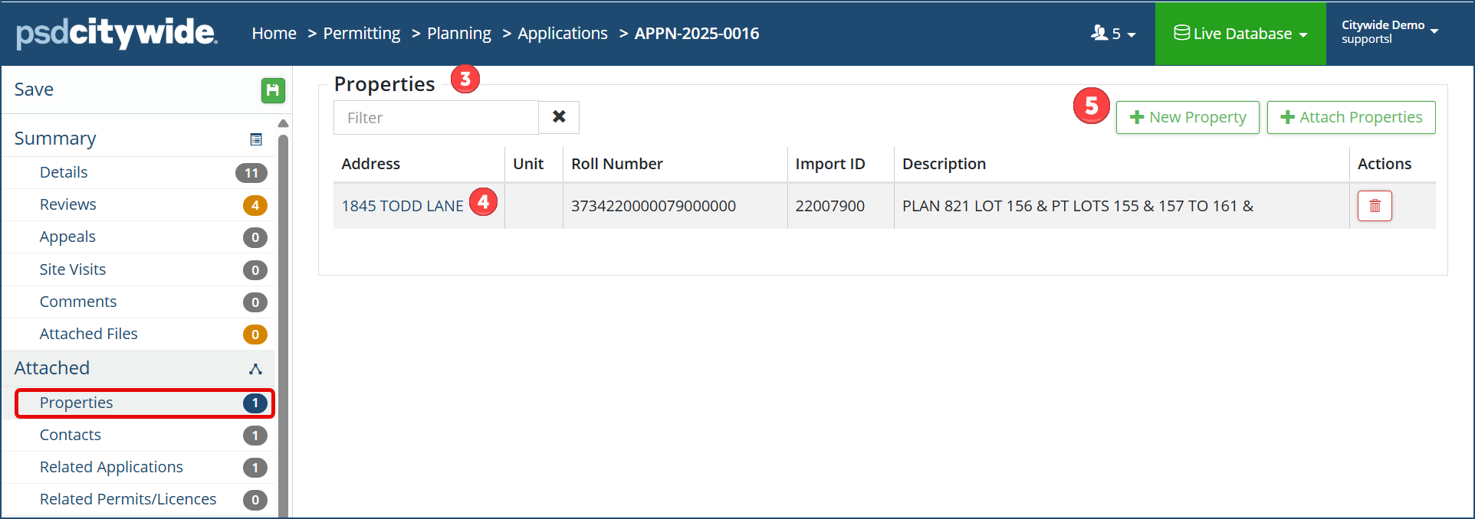The image size is (1475, 519).
Task: Click the Attached section network icon
Action: coord(256,369)
